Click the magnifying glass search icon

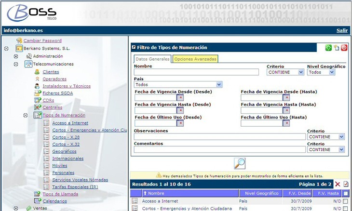[x=239, y=163]
